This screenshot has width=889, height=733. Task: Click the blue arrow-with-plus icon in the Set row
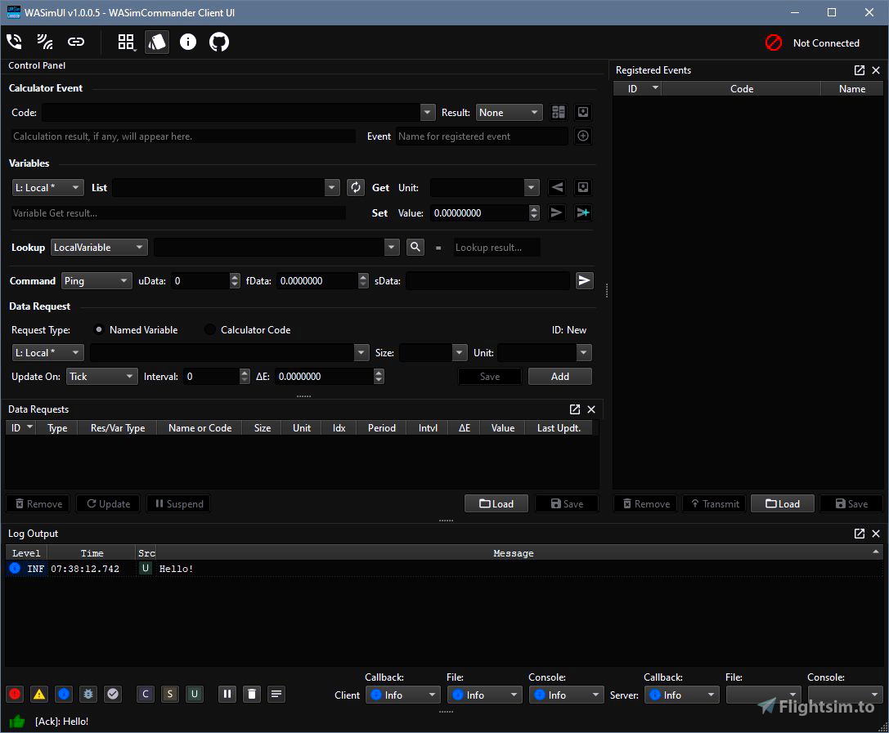coord(583,213)
